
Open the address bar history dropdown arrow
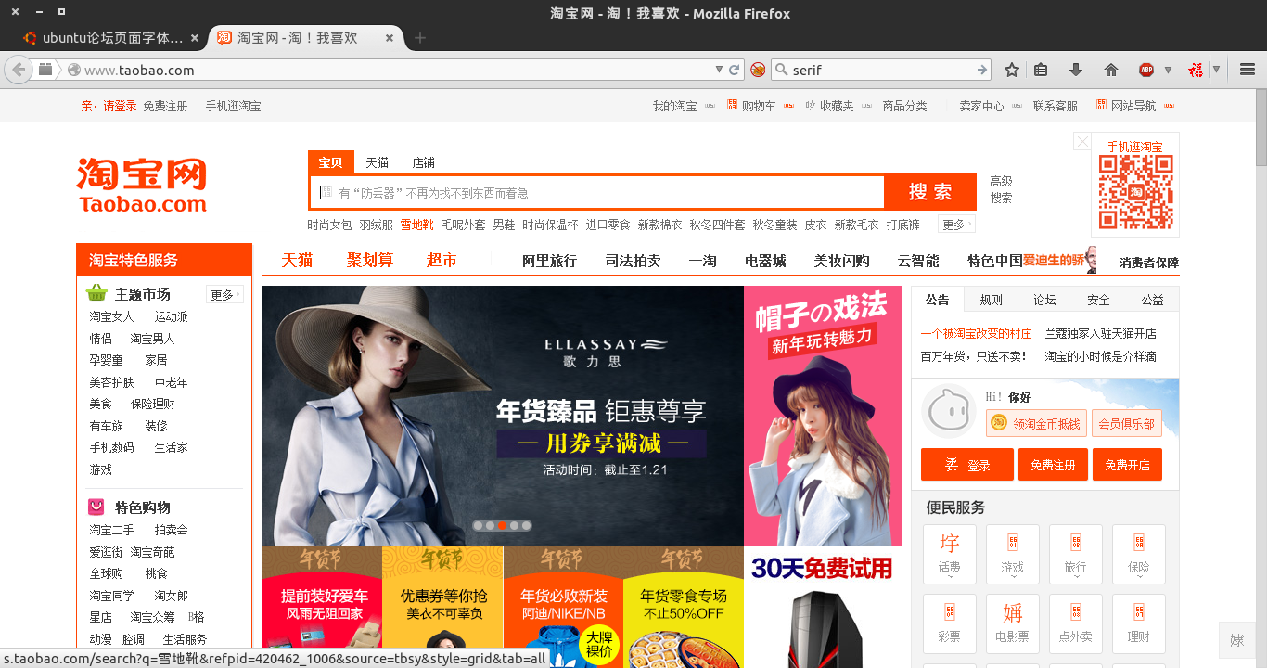(718, 70)
